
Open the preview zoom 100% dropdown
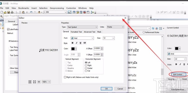click(46, 82)
